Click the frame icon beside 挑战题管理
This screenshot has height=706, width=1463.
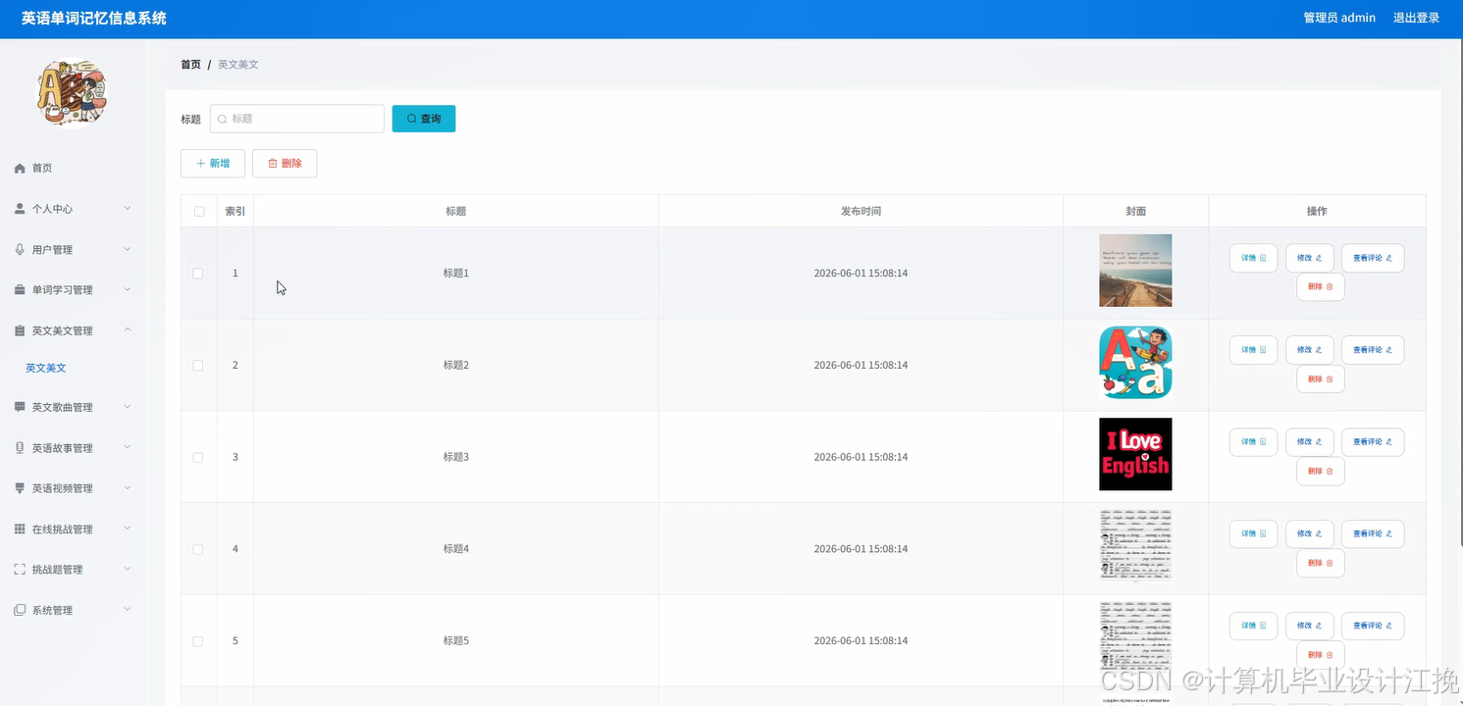point(20,570)
